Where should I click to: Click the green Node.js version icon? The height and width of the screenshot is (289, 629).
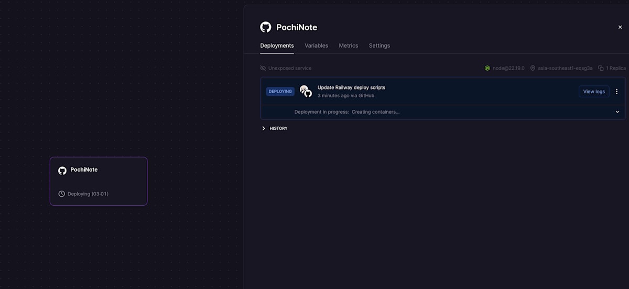coord(487,68)
